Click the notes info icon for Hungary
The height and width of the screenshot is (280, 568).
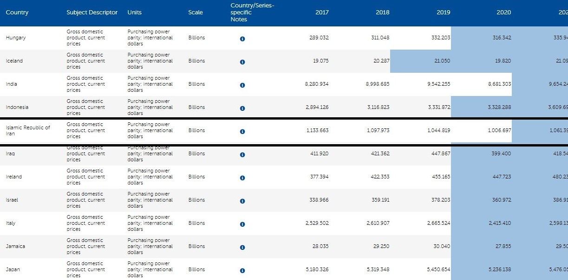(x=242, y=39)
